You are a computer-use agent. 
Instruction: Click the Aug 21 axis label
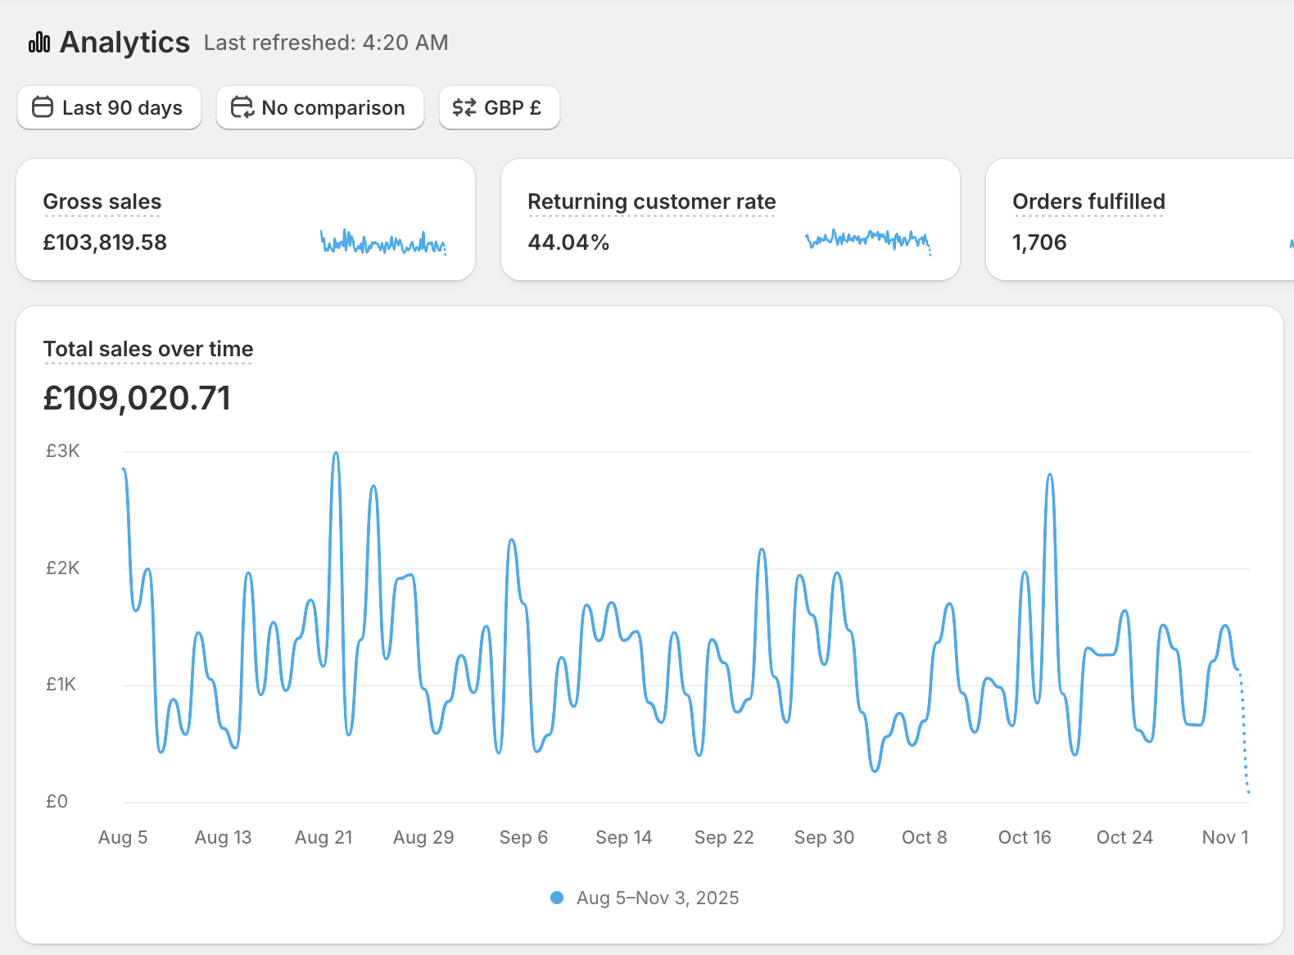(323, 837)
